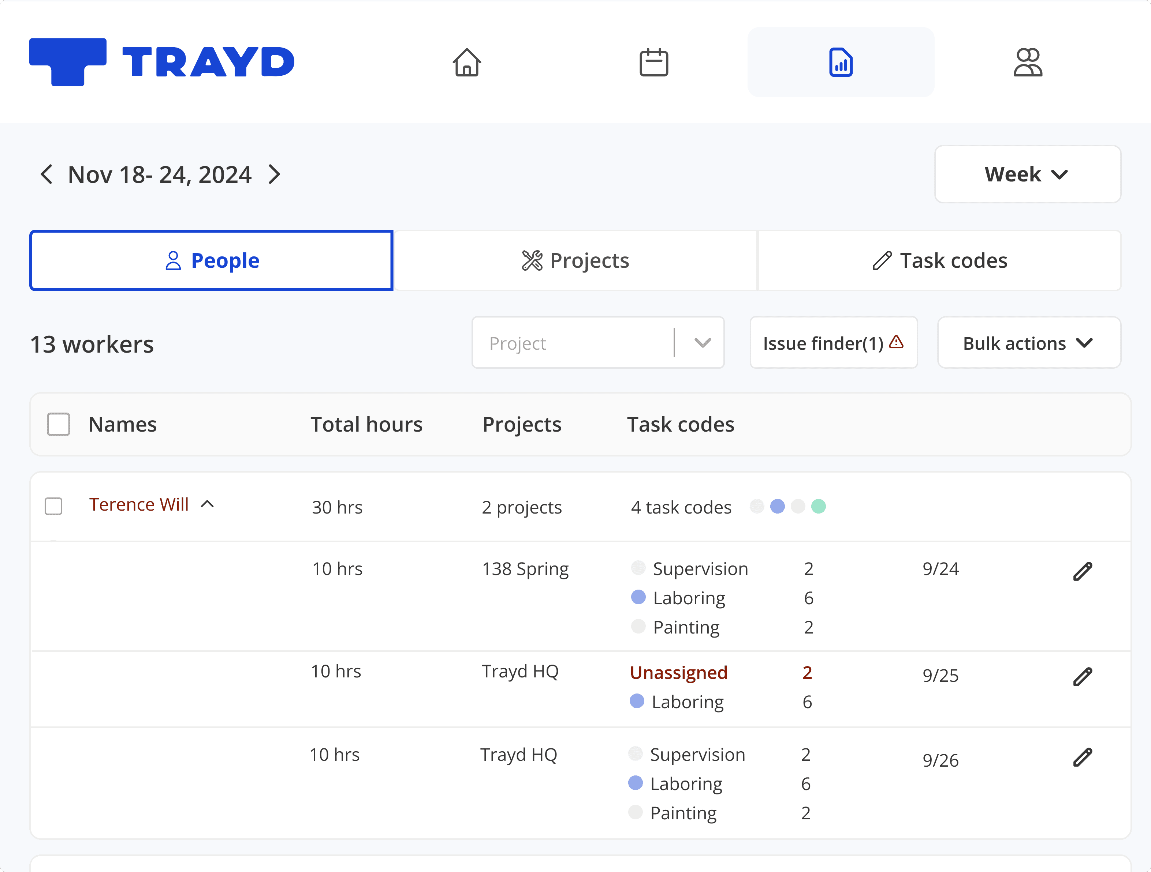This screenshot has width=1151, height=872.
Task: Edit the 9/25 Trayd HQ entry
Action: pyautogui.click(x=1082, y=676)
